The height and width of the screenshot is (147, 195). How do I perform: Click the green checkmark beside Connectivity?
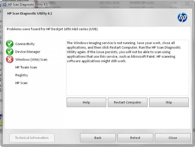[x=10, y=44]
